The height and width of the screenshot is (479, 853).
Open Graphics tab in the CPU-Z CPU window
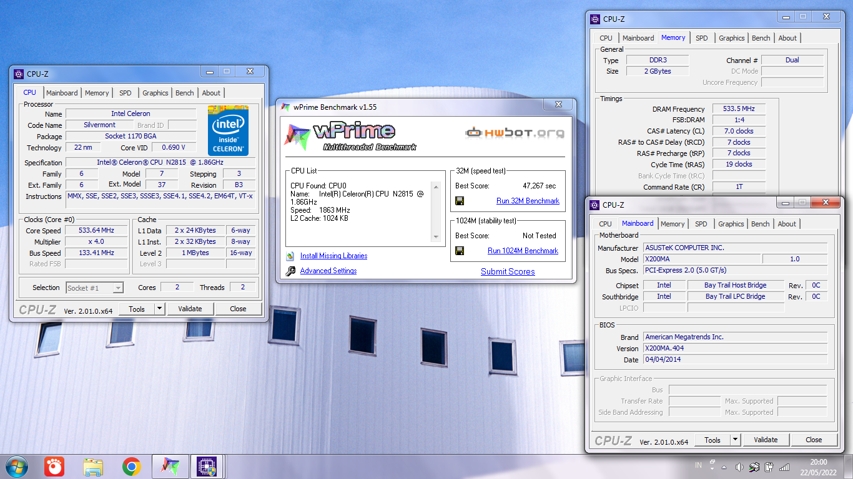[155, 93]
